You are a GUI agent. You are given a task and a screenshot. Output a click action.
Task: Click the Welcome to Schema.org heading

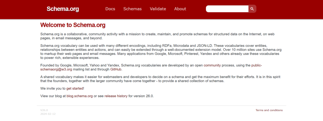click(x=73, y=25)
